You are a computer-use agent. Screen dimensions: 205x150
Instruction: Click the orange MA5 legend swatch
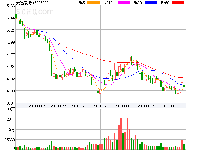coord(94,2)
